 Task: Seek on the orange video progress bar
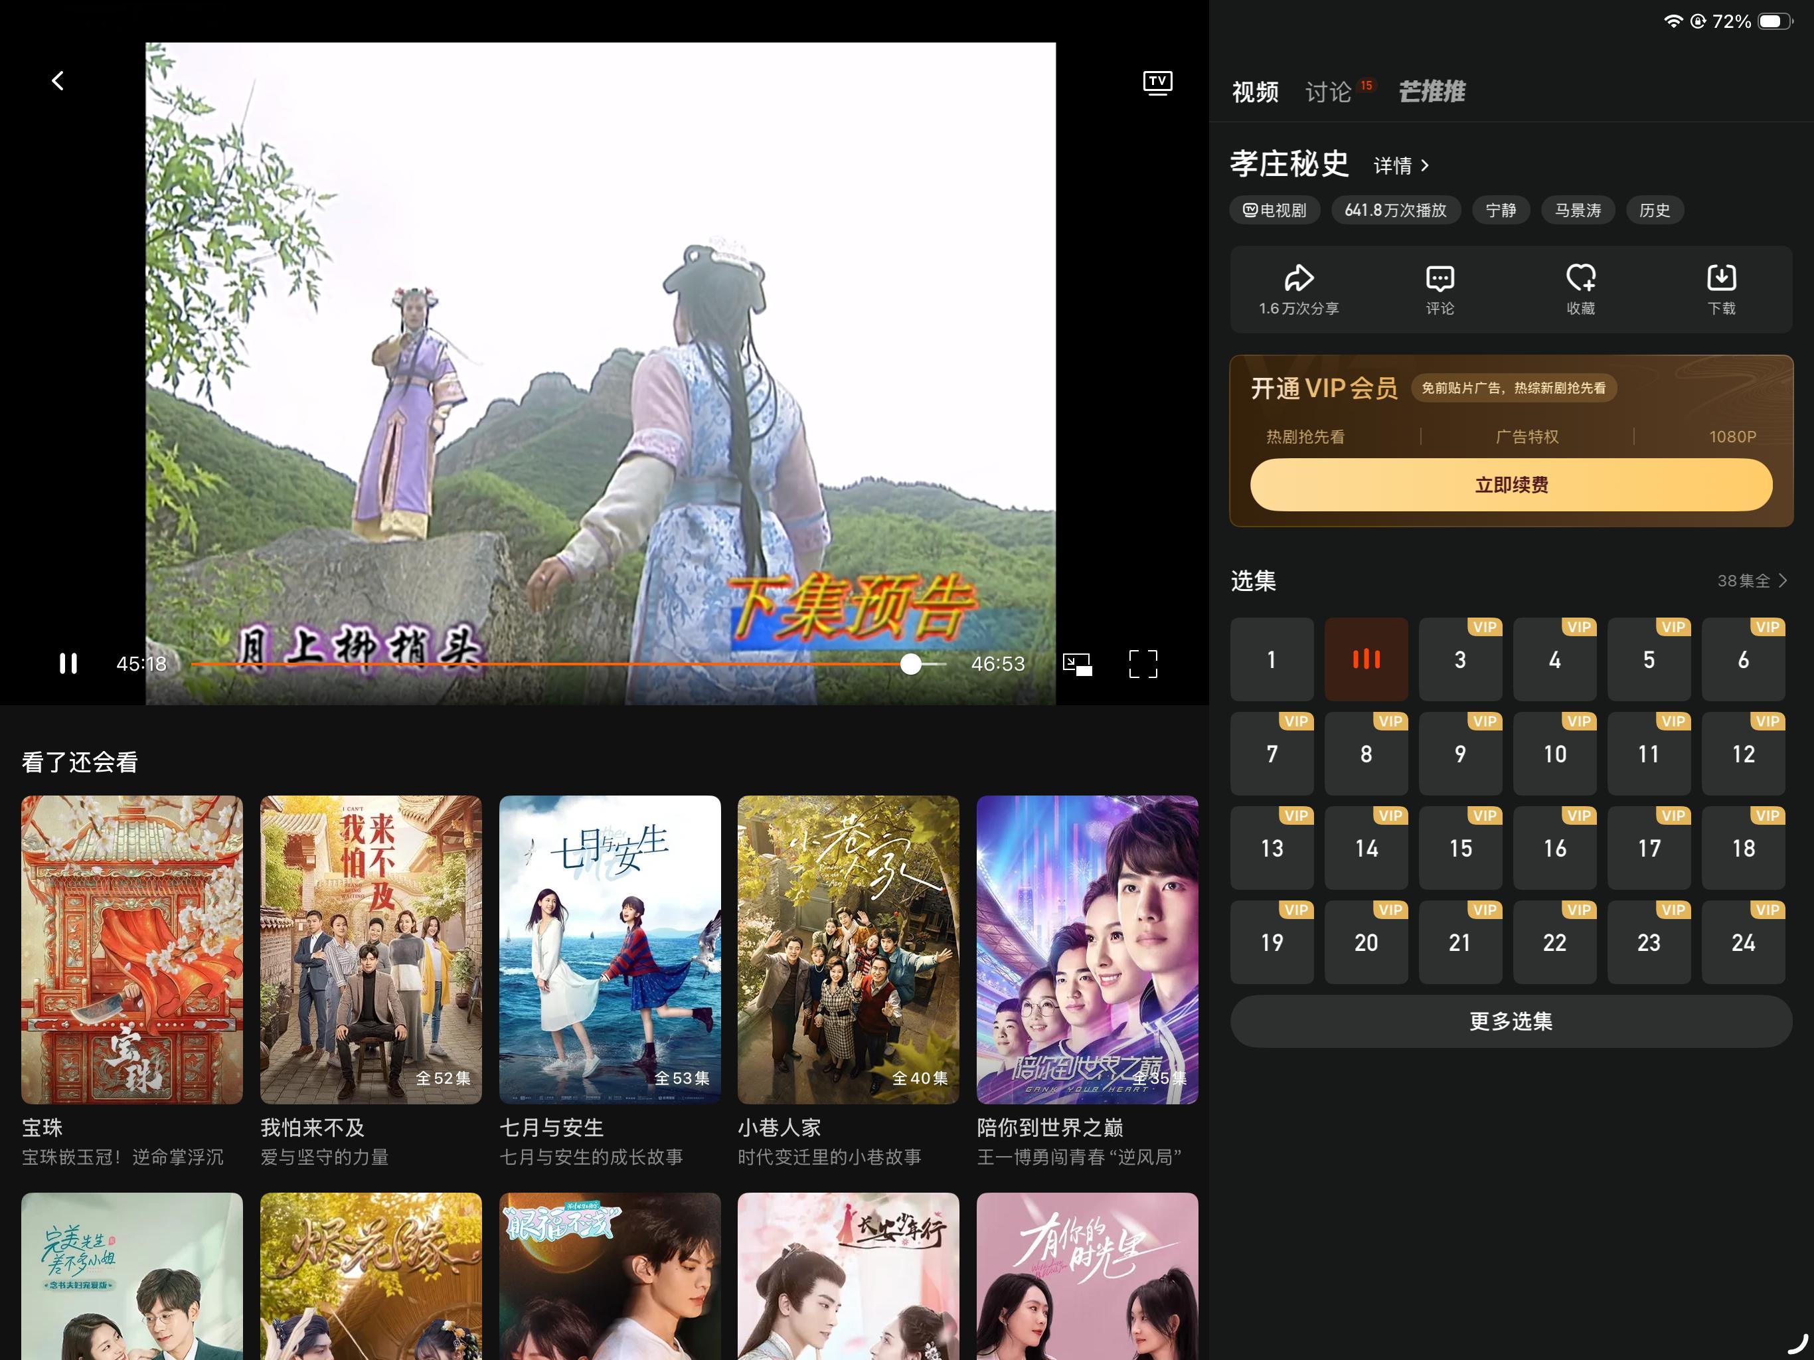tap(568, 663)
